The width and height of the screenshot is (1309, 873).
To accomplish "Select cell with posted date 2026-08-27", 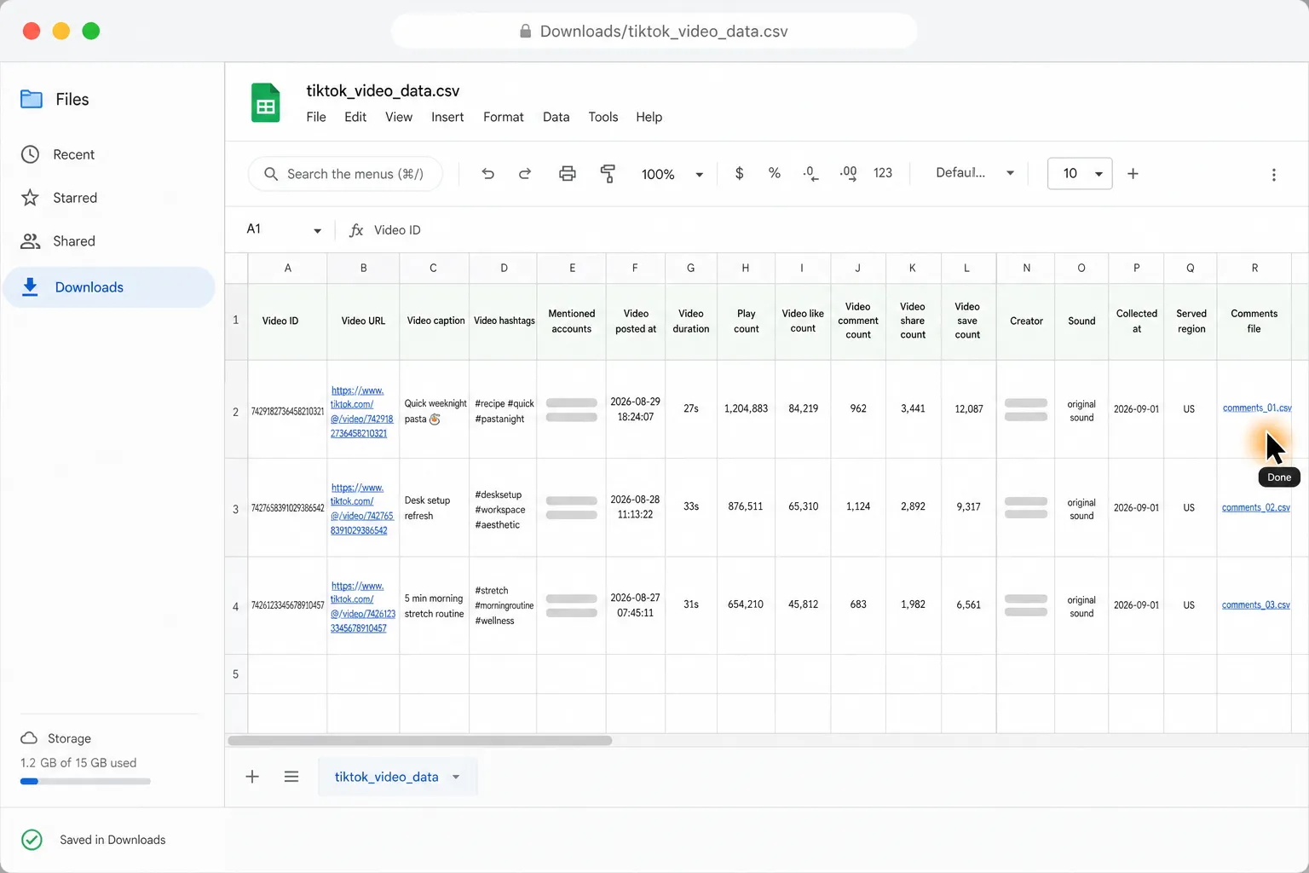I will (x=635, y=605).
